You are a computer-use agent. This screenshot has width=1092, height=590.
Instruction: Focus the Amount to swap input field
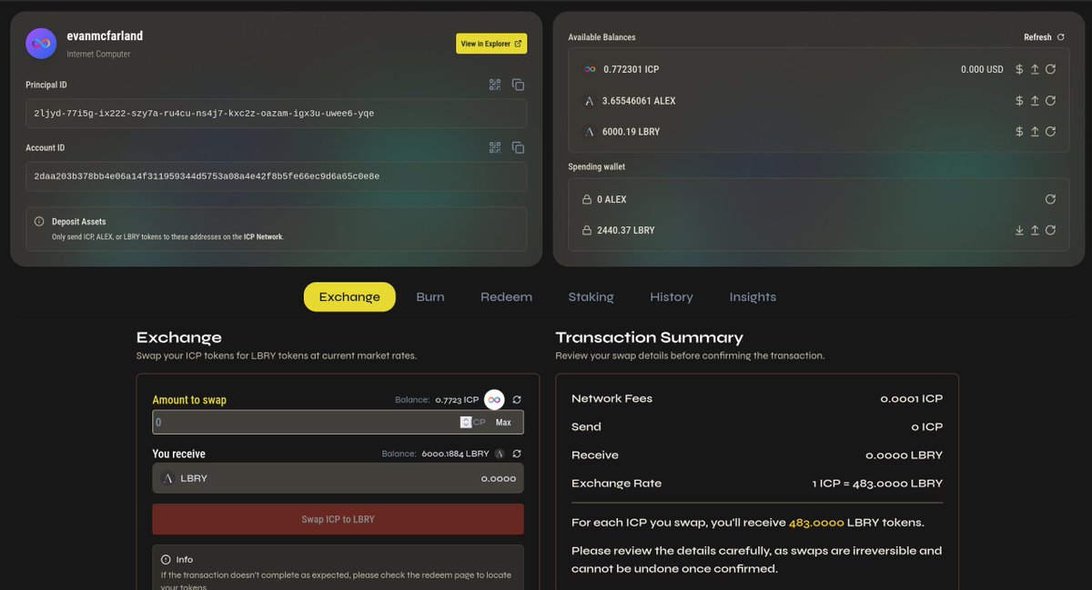338,422
